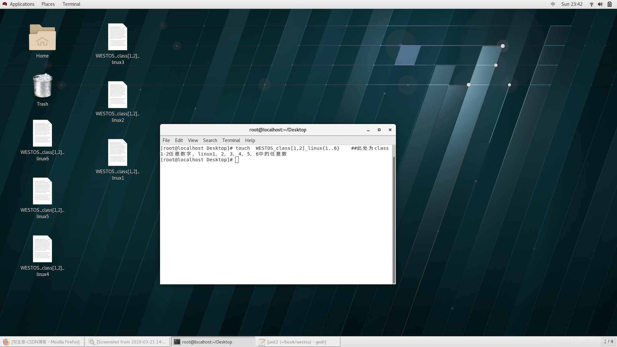Click the input method indicator 中
Image resolution: width=617 pixels, height=347 pixels.
553,4
